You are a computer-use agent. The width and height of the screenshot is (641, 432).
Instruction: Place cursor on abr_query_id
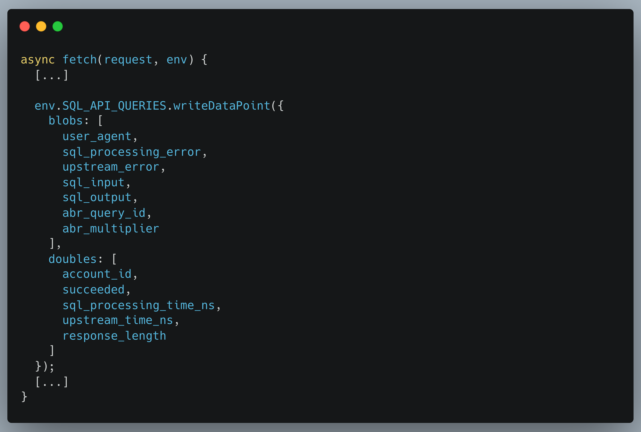[x=104, y=213]
